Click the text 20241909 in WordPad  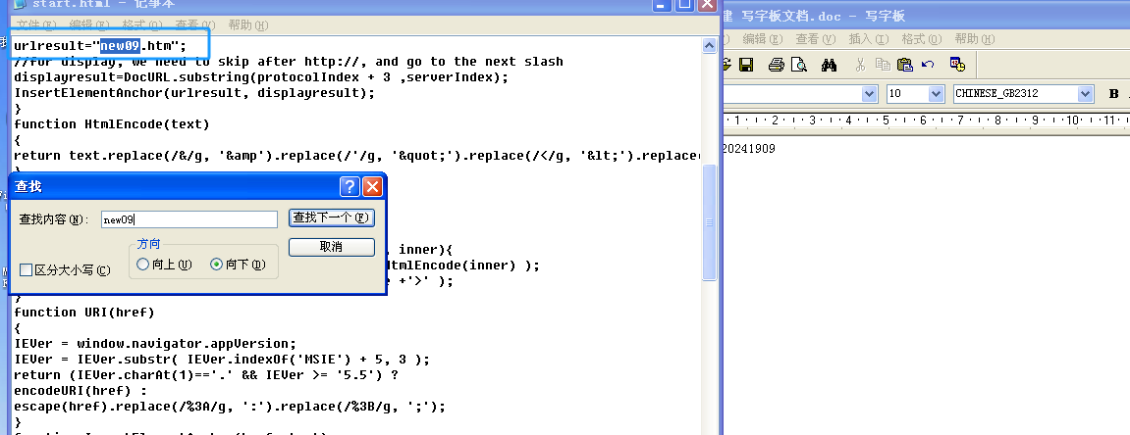(x=748, y=148)
